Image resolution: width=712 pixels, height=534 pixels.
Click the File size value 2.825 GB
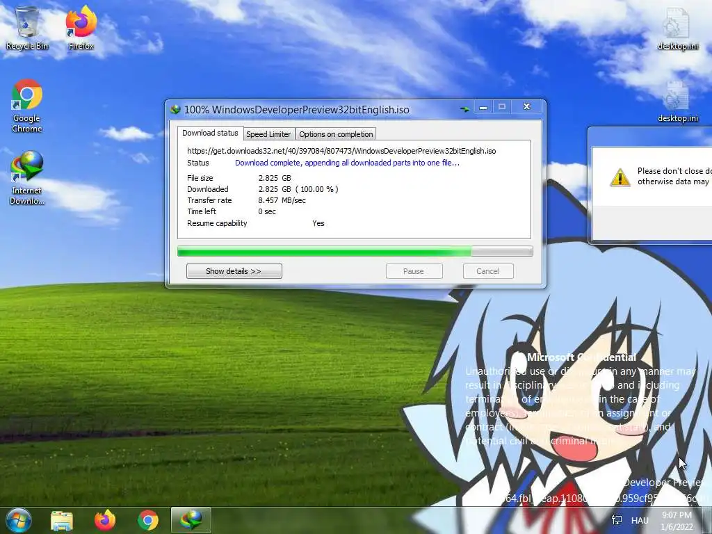275,178
